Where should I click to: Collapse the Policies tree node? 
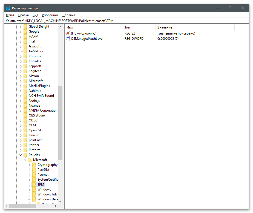(x=21, y=155)
